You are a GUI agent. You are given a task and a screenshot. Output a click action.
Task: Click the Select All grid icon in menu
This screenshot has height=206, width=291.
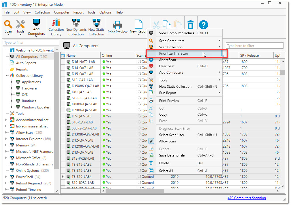(x=151, y=171)
